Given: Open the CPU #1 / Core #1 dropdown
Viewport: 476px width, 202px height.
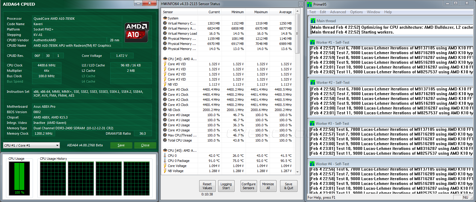Looking at the screenshot, I should [x=31, y=145].
